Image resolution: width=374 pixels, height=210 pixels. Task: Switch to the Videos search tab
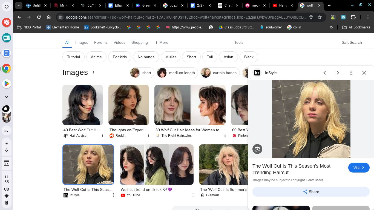coord(119,42)
